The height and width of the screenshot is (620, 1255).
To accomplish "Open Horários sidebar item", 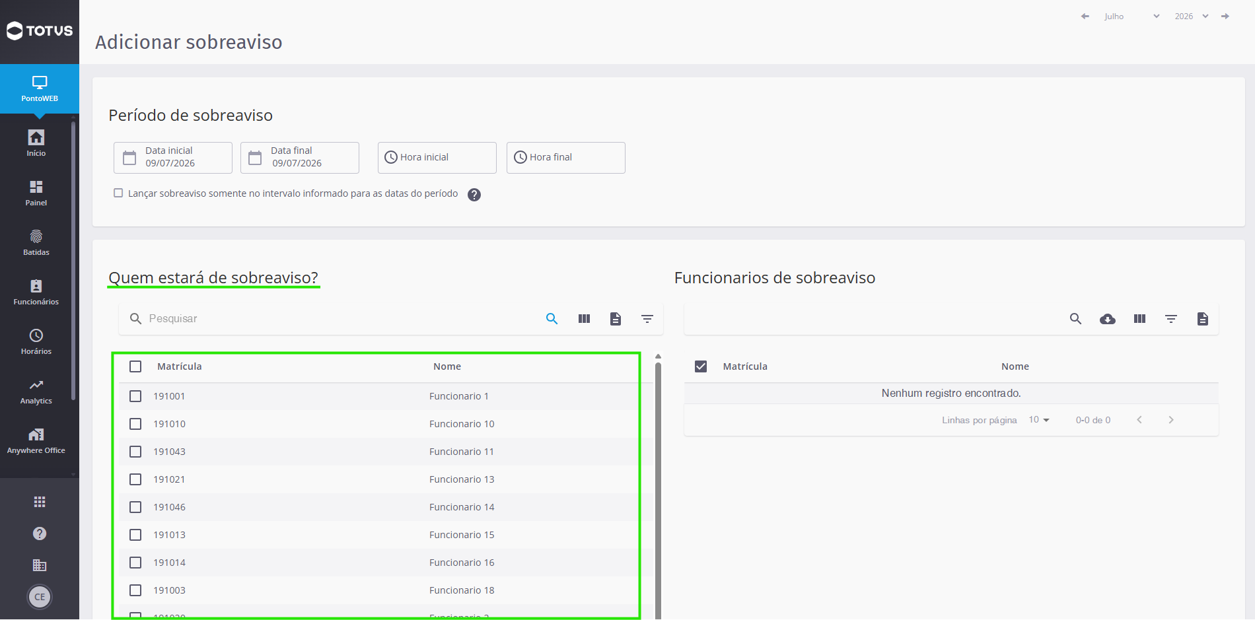I will (36, 341).
